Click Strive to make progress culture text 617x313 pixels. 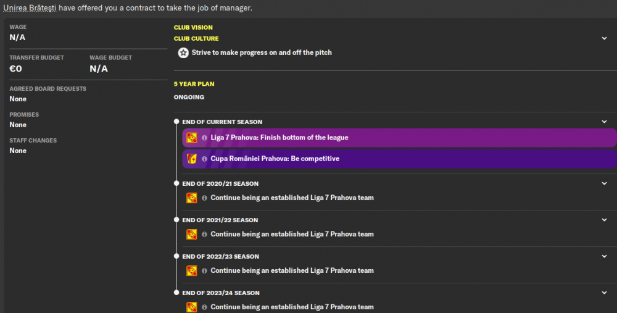pyautogui.click(x=262, y=52)
